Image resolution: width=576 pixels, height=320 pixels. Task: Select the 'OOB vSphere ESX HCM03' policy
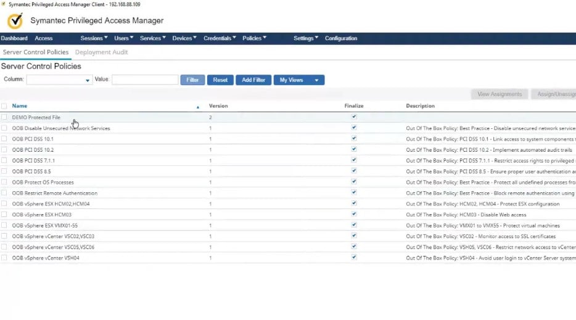41,215
